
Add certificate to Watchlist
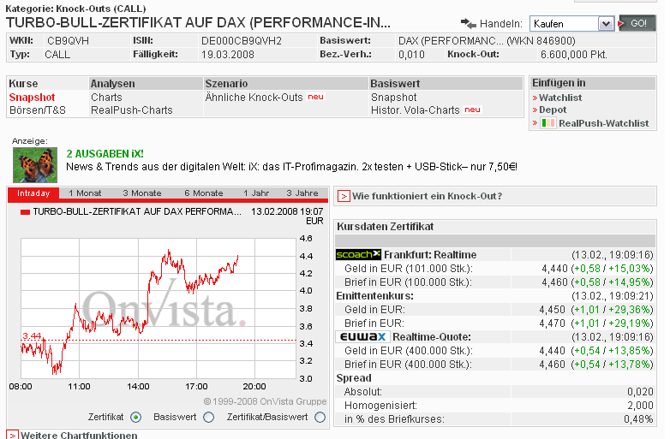pyautogui.click(x=560, y=98)
